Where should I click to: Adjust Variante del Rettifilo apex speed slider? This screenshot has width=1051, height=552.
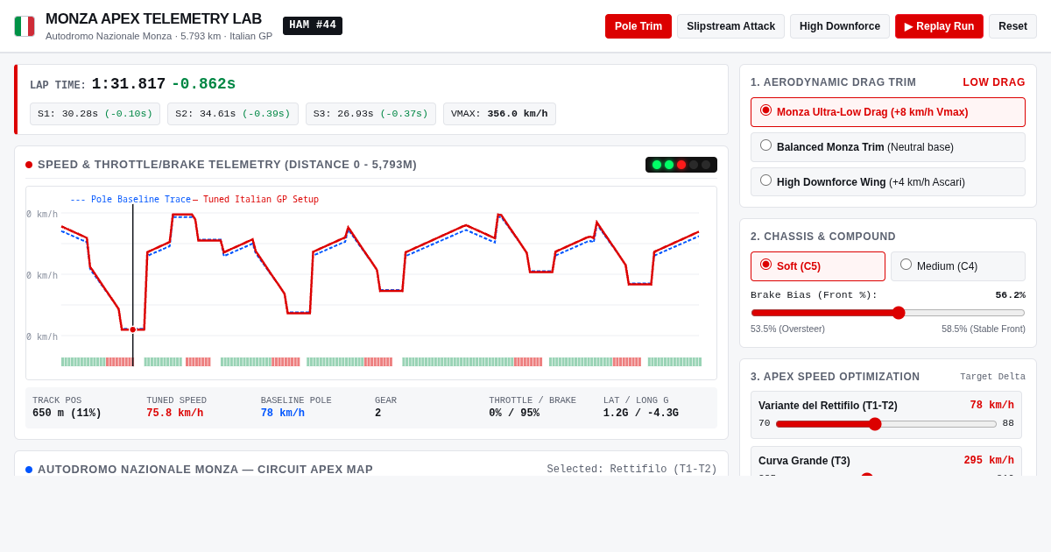click(886, 424)
